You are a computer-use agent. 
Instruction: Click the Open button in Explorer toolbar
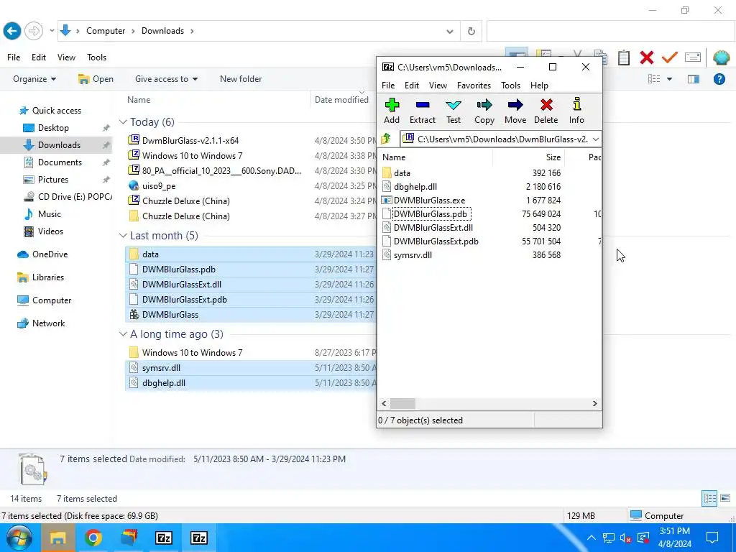click(96, 79)
